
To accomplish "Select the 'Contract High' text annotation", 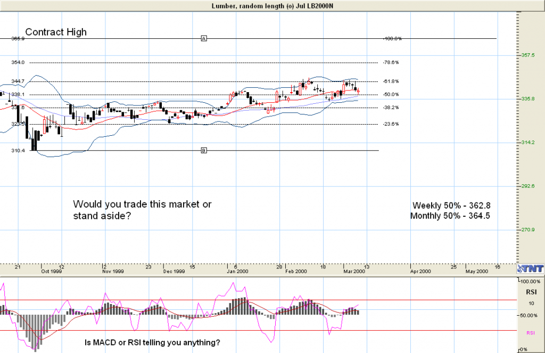I will (56, 32).
